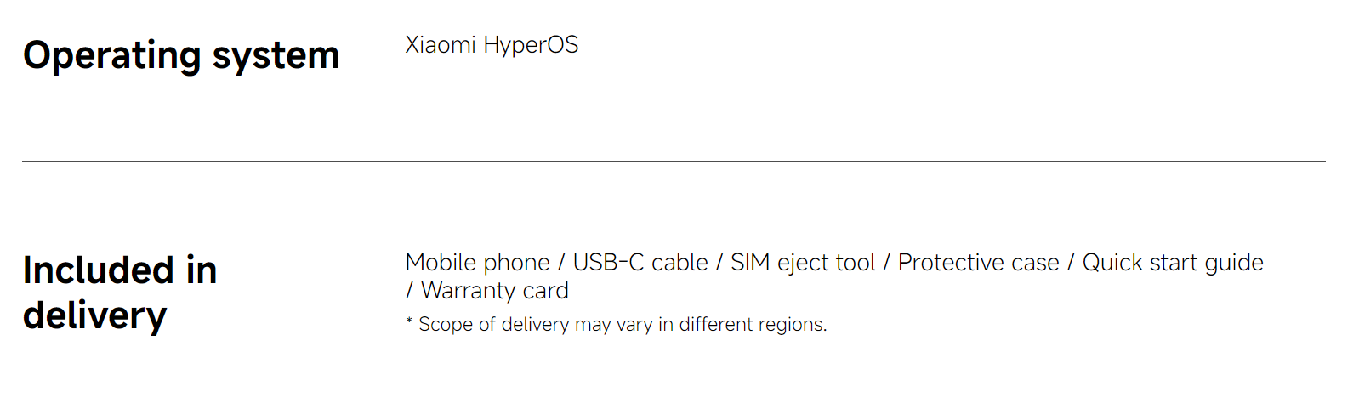Click 'different regions' in the footnote
This screenshot has height=409, width=1359.
pyautogui.click(x=753, y=325)
